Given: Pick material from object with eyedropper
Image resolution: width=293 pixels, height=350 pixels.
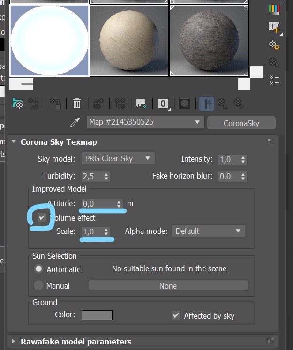Looking at the screenshot, I should (75, 123).
